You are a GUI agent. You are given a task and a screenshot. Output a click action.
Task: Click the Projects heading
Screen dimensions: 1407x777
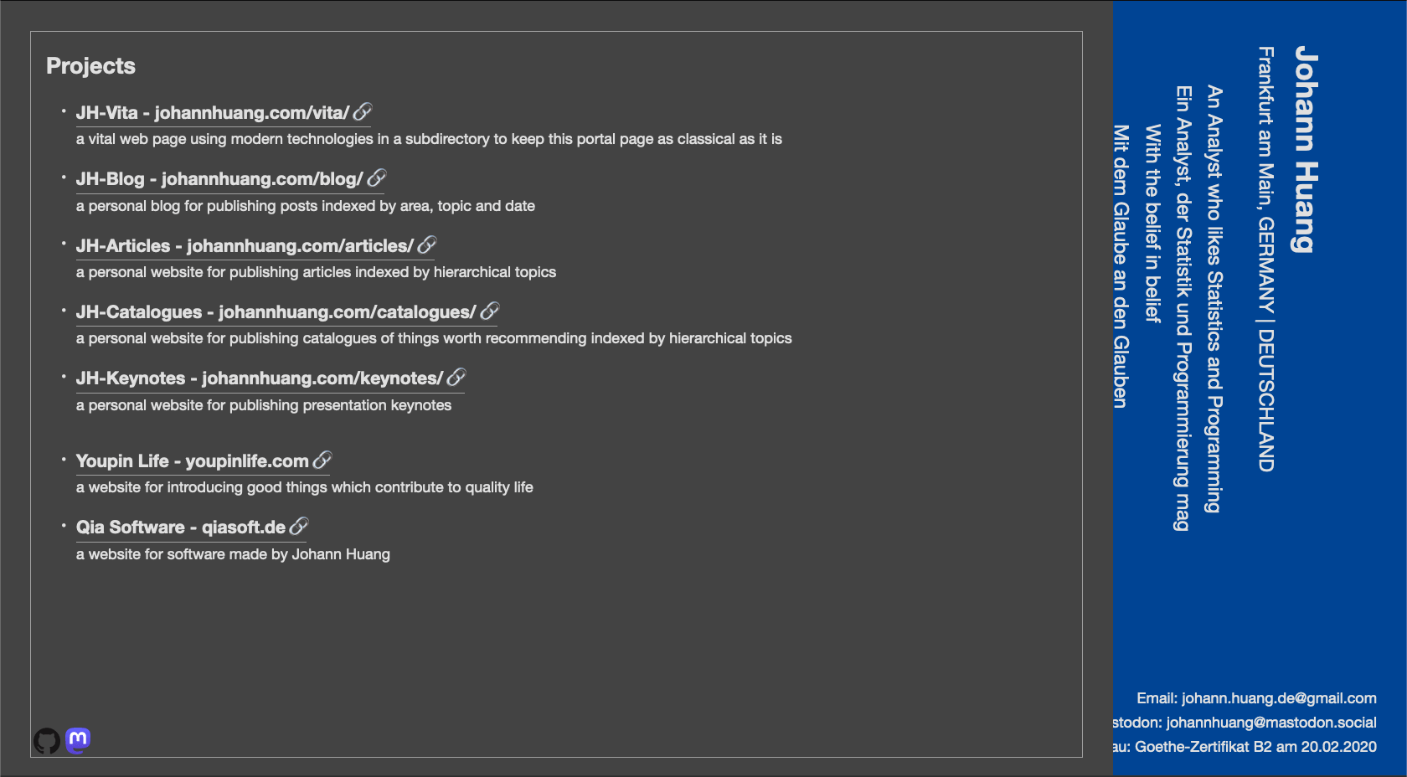90,66
